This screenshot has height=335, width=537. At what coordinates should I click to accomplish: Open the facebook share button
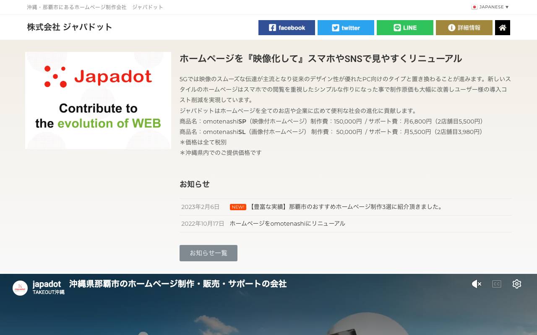[287, 28]
